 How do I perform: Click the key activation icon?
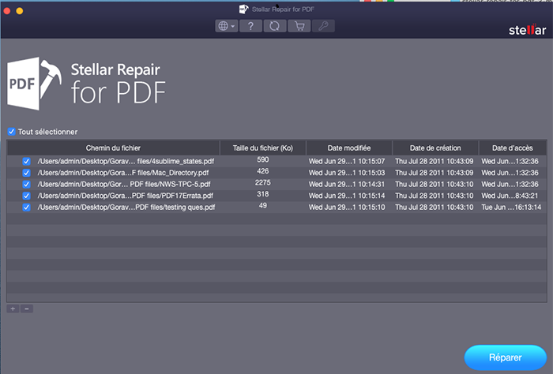point(322,26)
